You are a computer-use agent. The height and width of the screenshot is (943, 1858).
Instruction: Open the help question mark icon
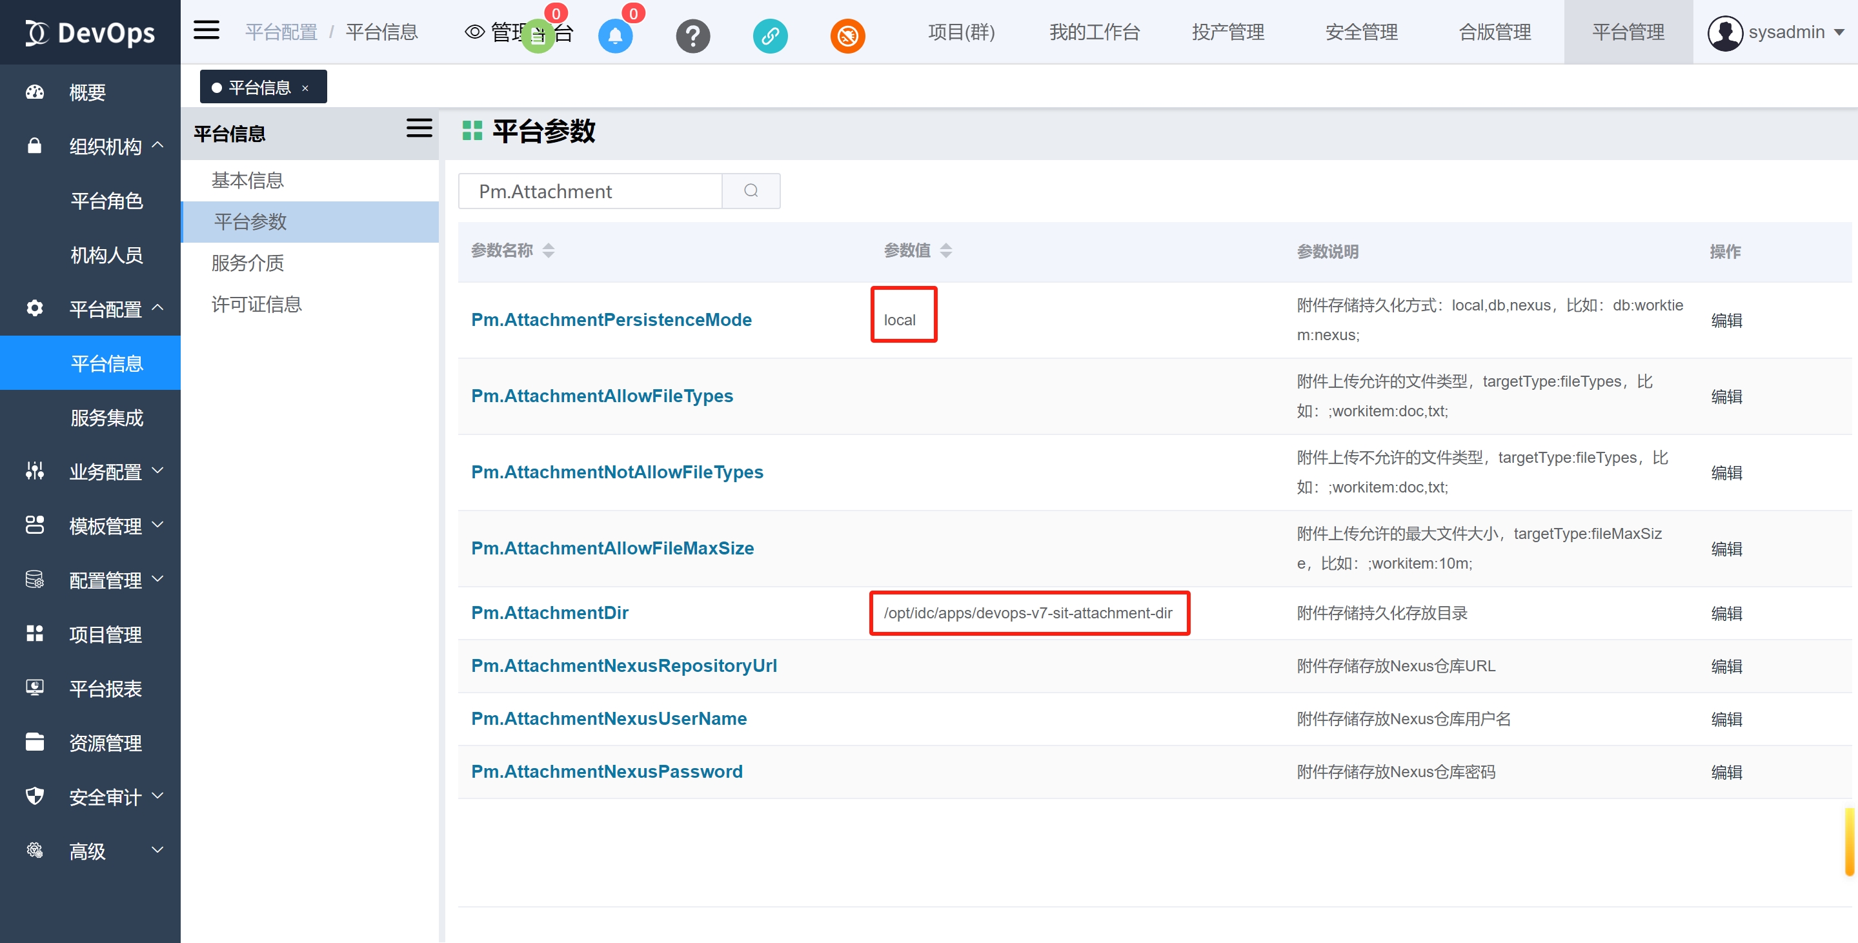[692, 35]
